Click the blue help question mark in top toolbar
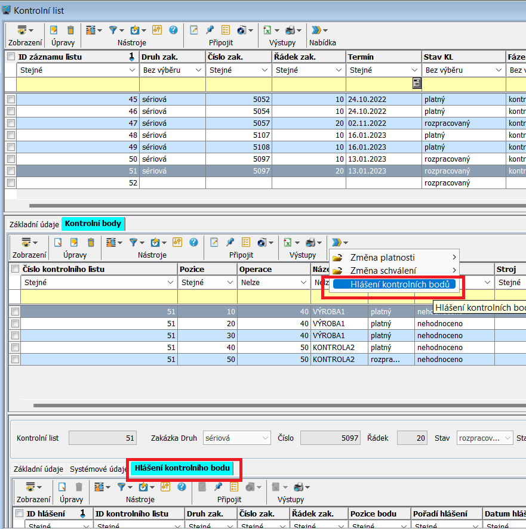 coord(173,30)
